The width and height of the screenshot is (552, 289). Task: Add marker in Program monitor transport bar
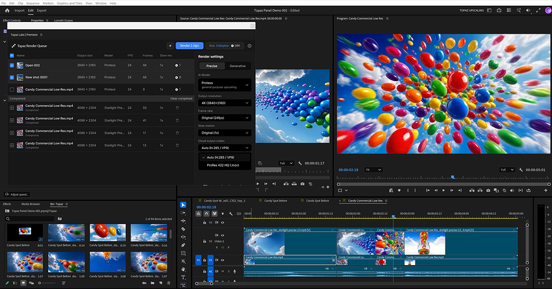pyautogui.click(x=399, y=191)
